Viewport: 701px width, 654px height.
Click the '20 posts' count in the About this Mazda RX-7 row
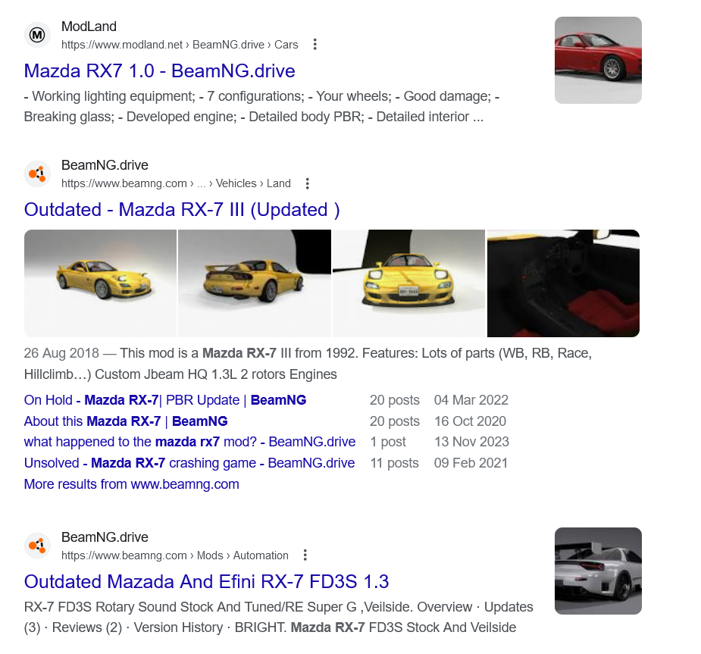(x=395, y=421)
